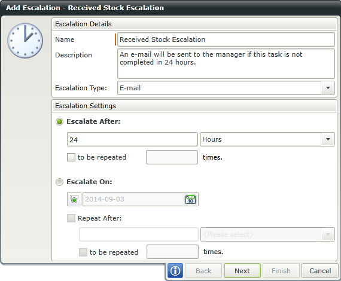Open the '{Please select}' repeat unit dropdown
Viewport: 341px width, 281px height.
pyautogui.click(x=328, y=234)
